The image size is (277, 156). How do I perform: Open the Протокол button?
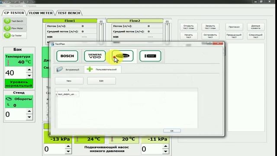tap(234, 27)
